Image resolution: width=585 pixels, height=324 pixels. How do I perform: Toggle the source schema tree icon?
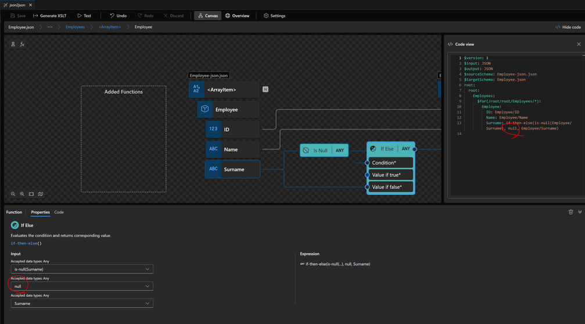pyautogui.click(x=13, y=44)
